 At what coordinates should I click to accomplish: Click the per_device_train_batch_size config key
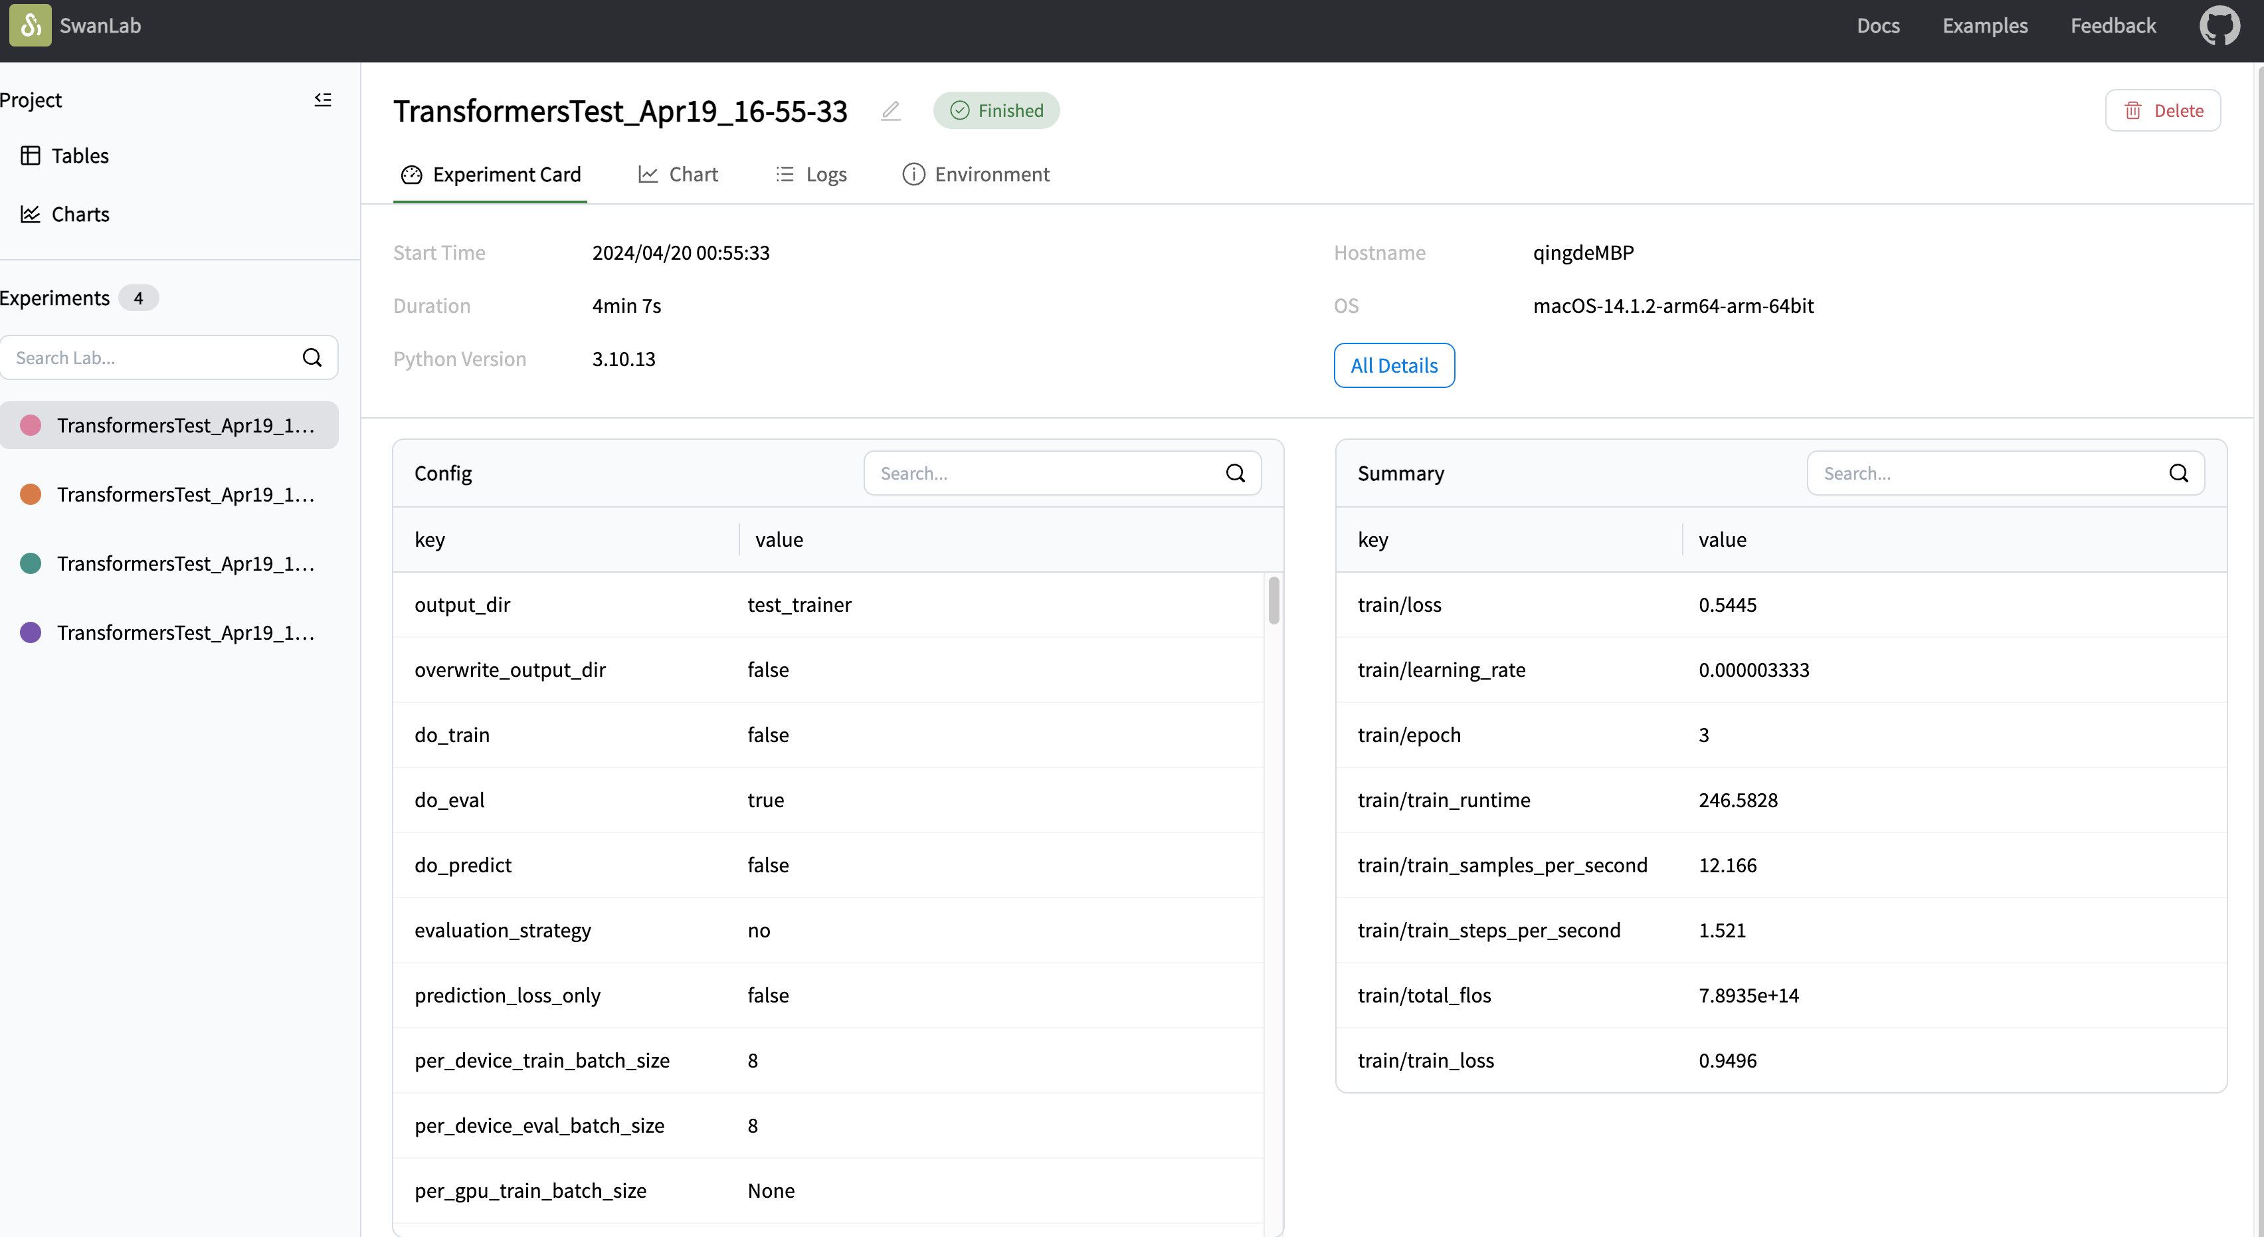click(x=541, y=1060)
